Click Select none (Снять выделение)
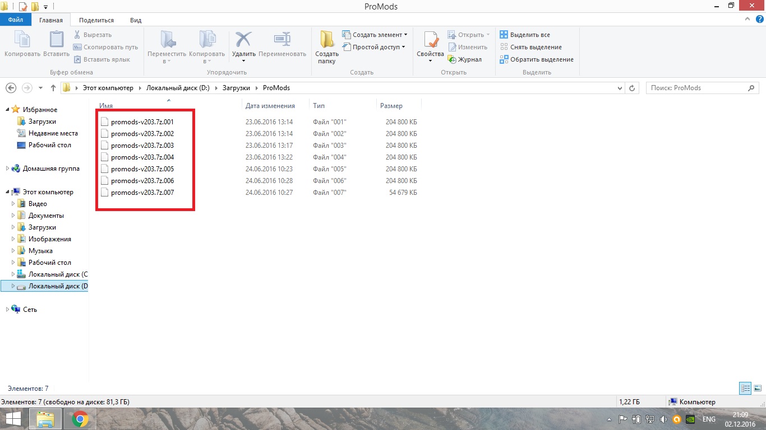The image size is (766, 430). click(530, 47)
